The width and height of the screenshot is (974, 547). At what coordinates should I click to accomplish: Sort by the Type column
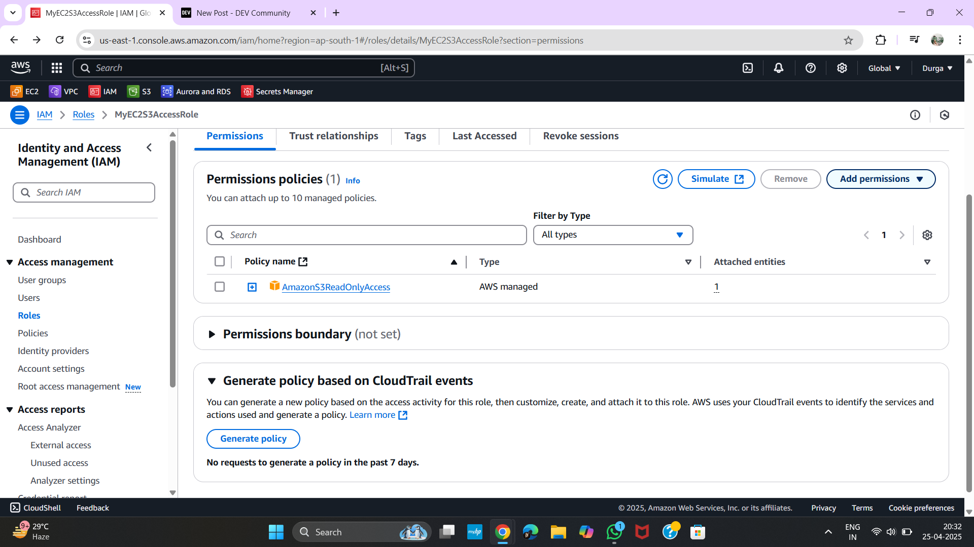point(688,262)
